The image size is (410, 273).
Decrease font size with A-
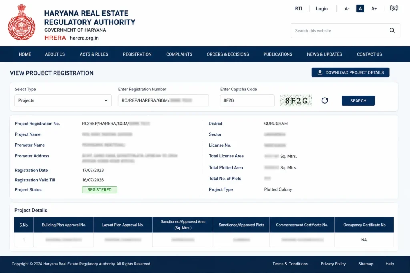click(347, 9)
